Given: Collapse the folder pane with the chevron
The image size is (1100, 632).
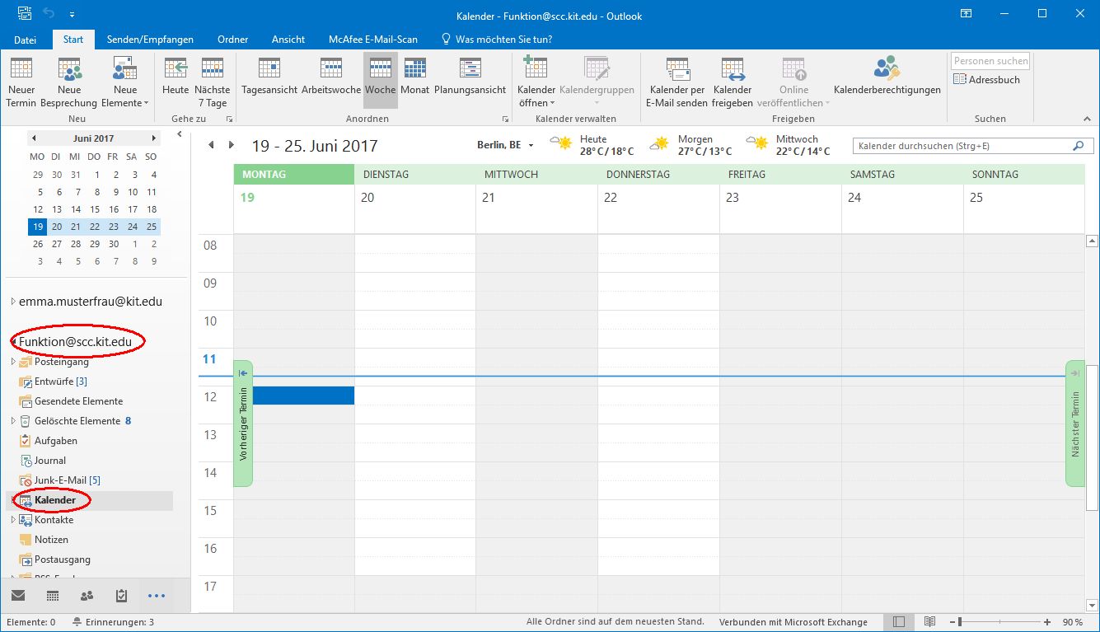Looking at the screenshot, I should pos(180,134).
